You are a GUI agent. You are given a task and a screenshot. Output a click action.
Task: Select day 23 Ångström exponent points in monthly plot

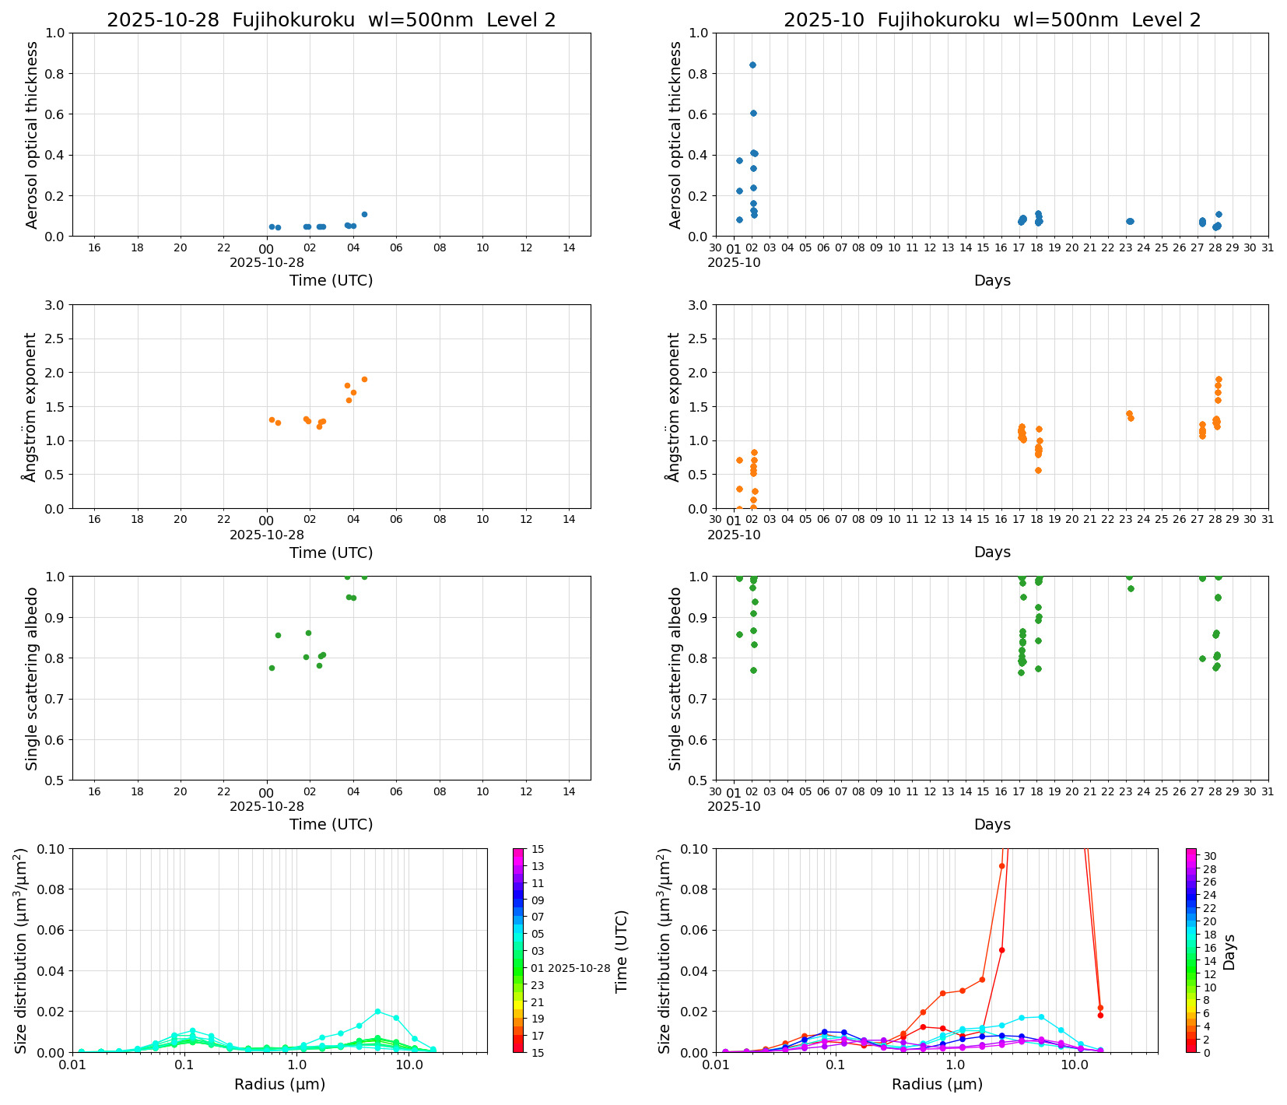(x=1130, y=416)
